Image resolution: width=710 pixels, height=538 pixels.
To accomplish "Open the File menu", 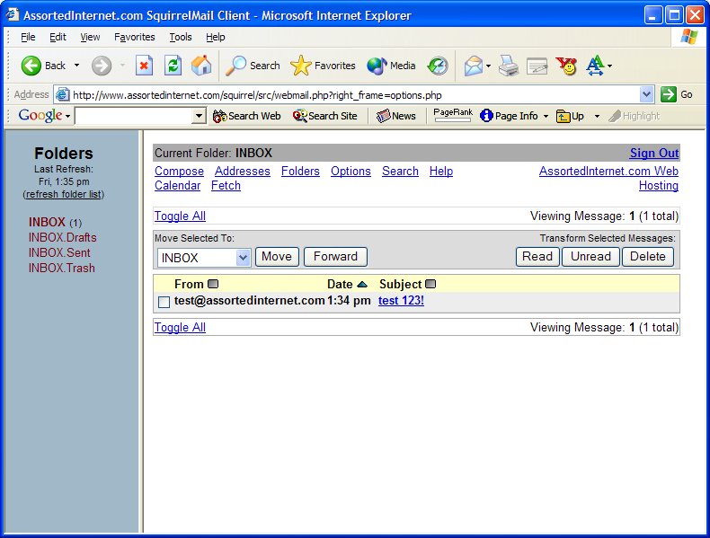I will [x=28, y=37].
